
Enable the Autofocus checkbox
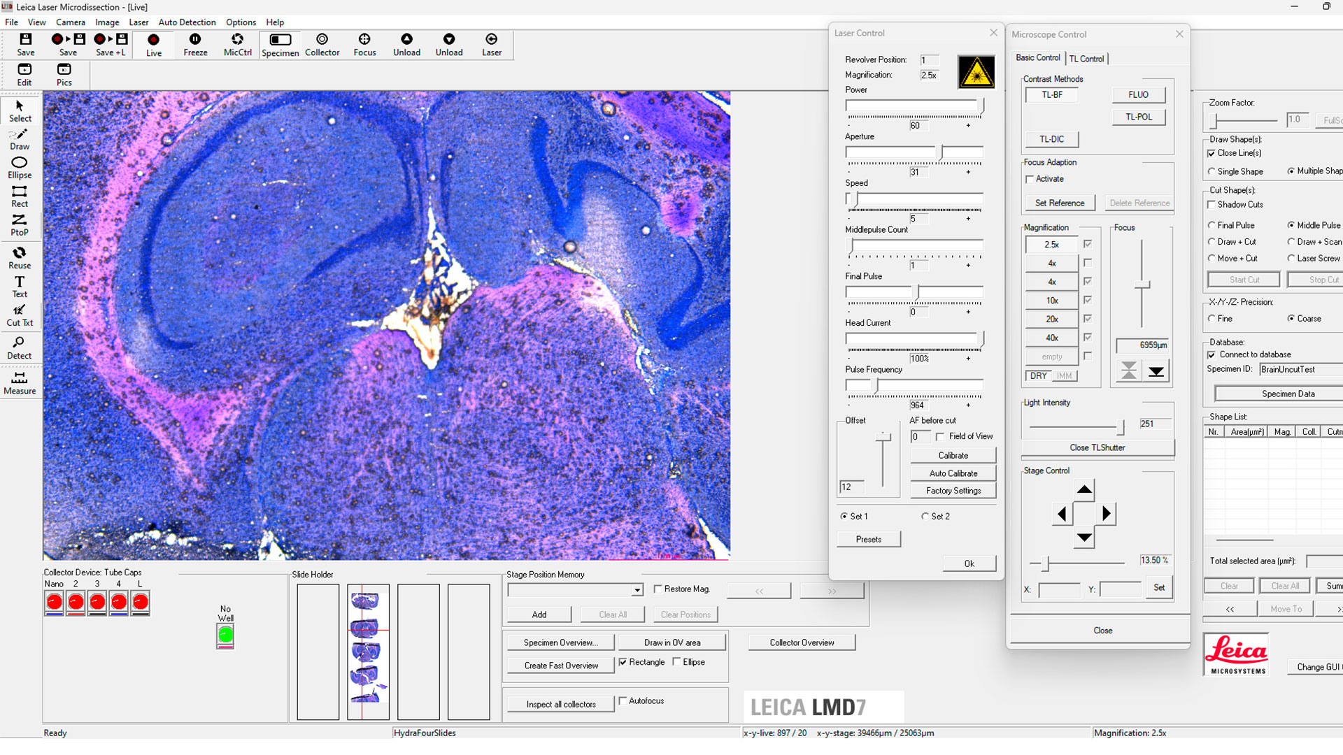point(623,700)
